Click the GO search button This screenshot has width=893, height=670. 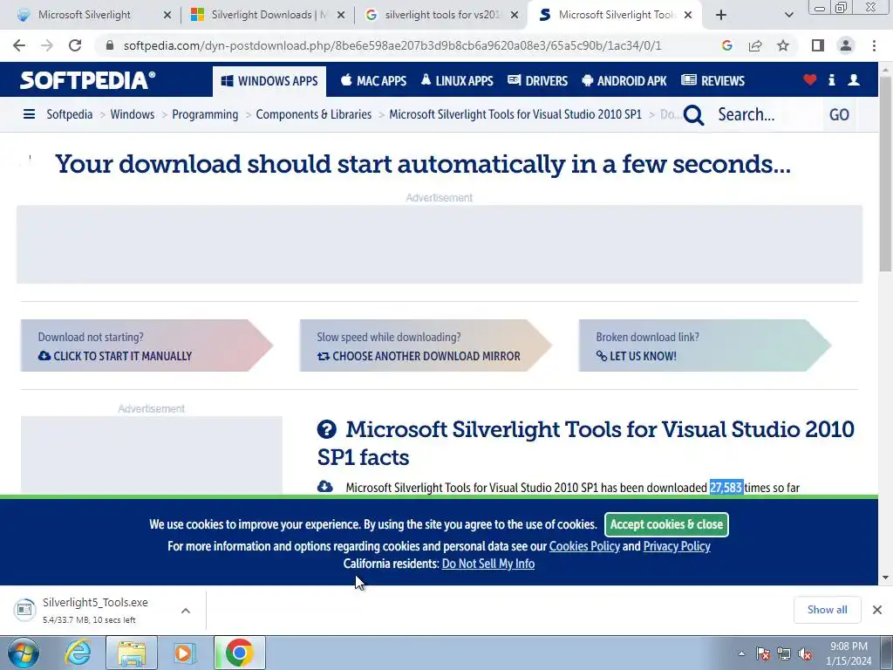[x=839, y=114]
